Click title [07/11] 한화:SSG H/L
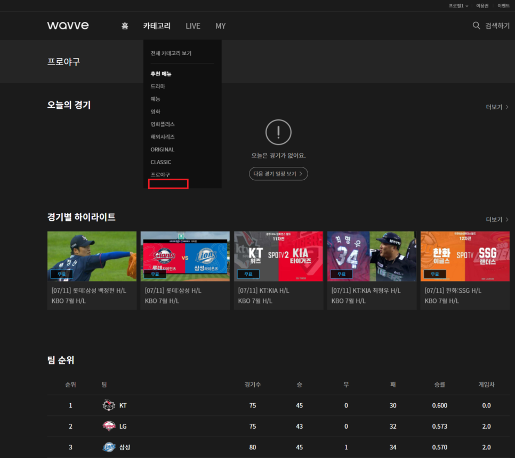This screenshot has width=515, height=458. [x=453, y=291]
